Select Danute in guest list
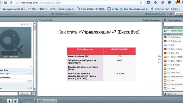The height and width of the screenshot is (103, 183). click(173, 57)
